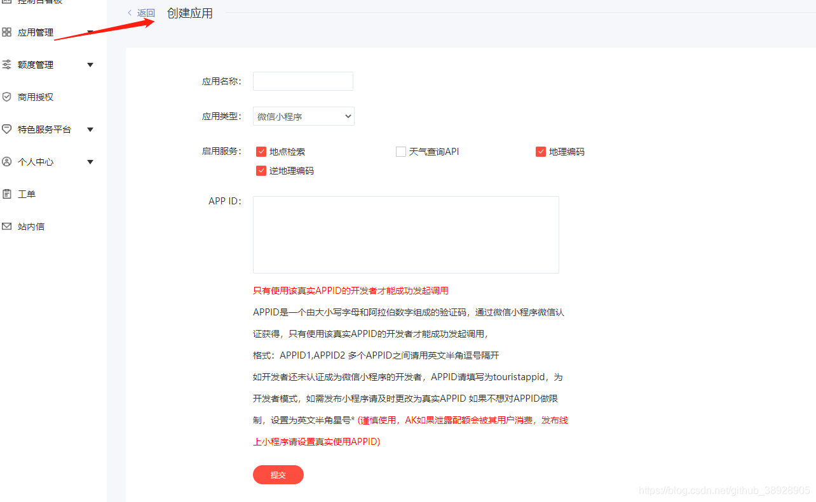Click the 站内信 envelope icon
The image size is (816, 502).
[x=8, y=226]
